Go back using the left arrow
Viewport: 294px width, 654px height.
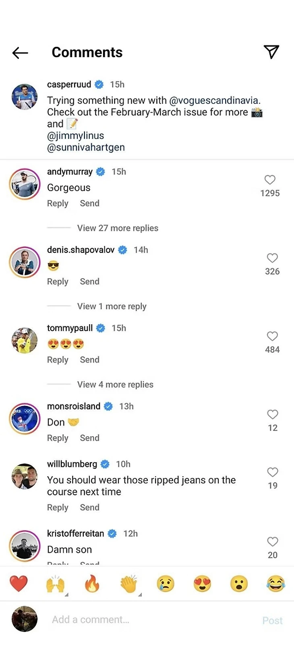tap(20, 52)
